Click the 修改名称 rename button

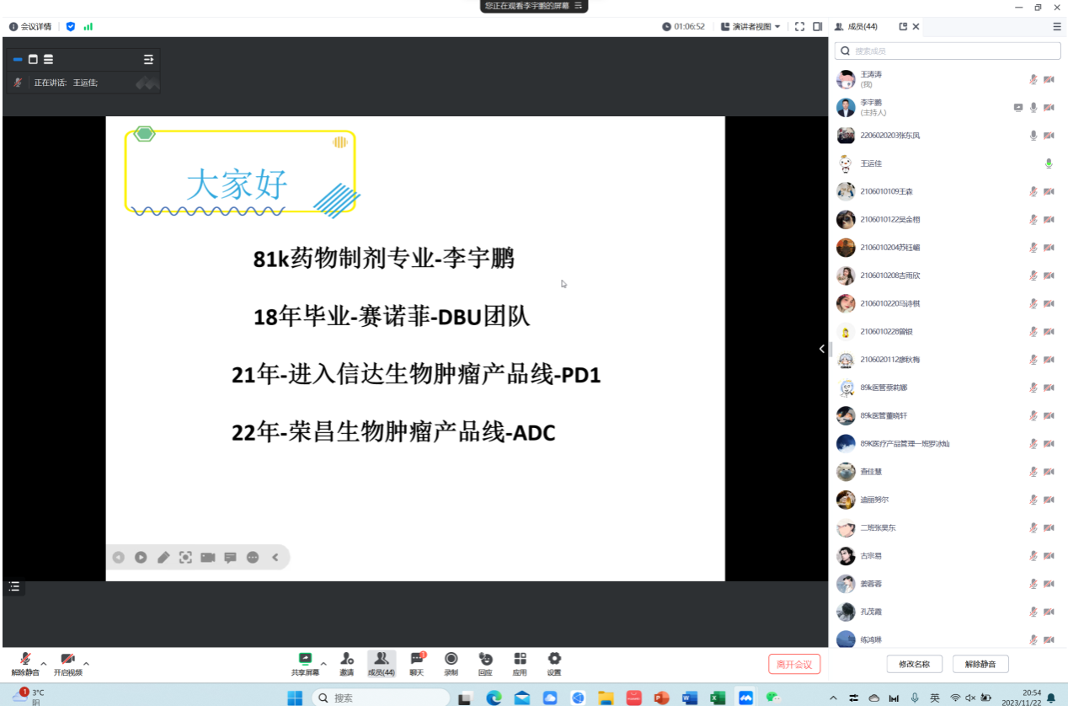[x=914, y=664]
